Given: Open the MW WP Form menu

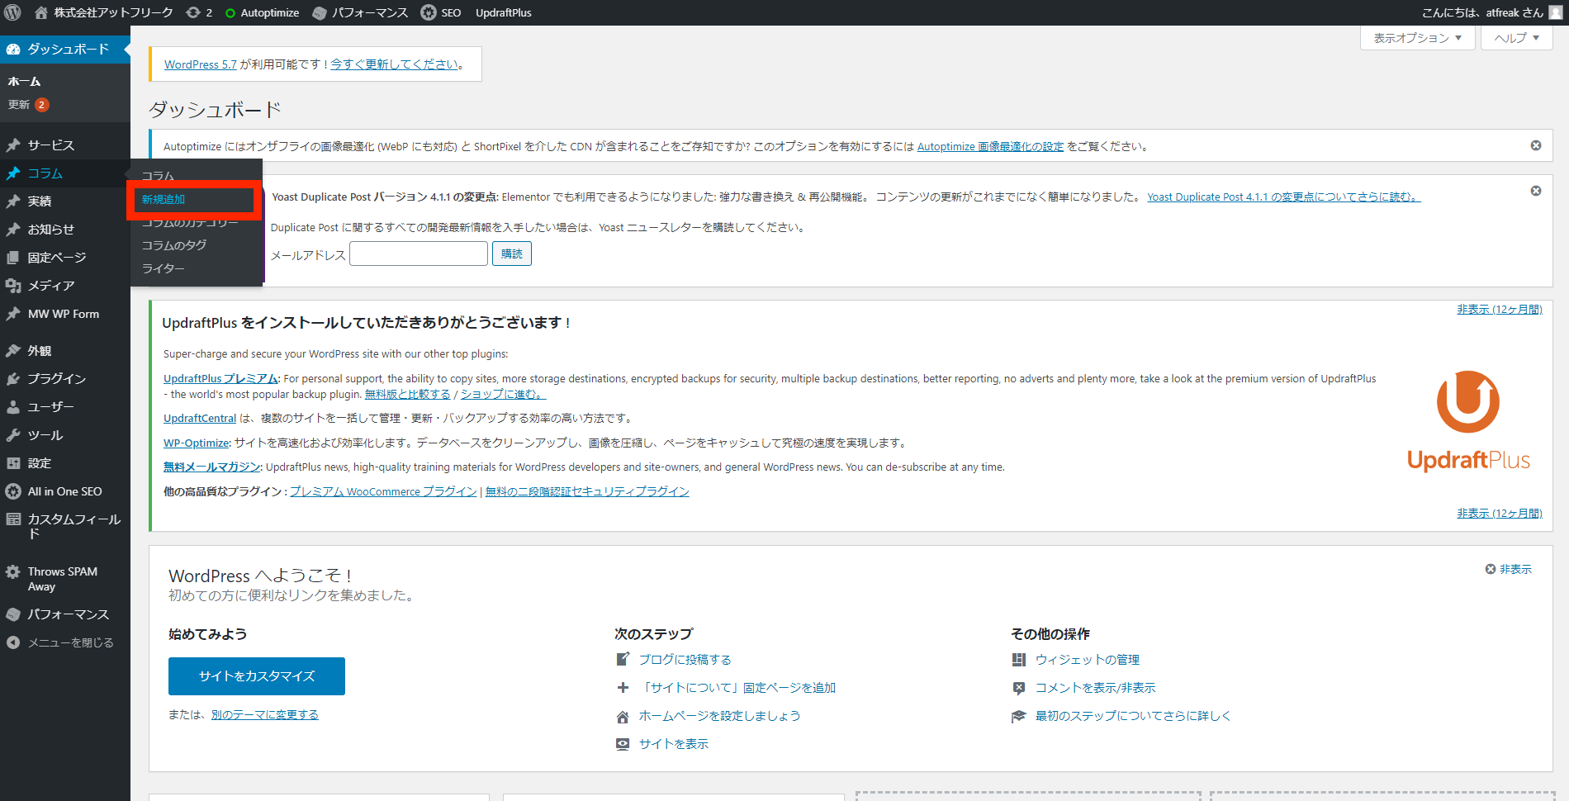Looking at the screenshot, I should [x=65, y=314].
